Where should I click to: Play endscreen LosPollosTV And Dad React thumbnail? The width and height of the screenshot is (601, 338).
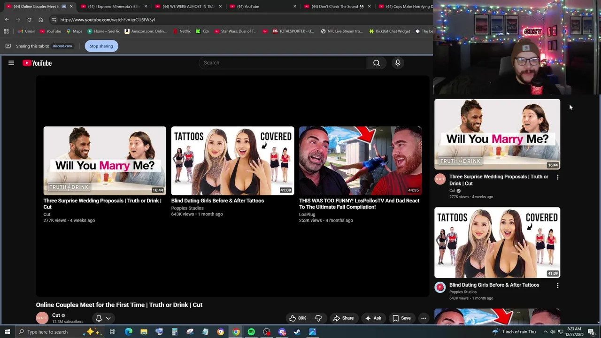pos(361,161)
